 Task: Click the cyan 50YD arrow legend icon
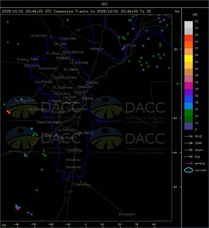(188, 136)
